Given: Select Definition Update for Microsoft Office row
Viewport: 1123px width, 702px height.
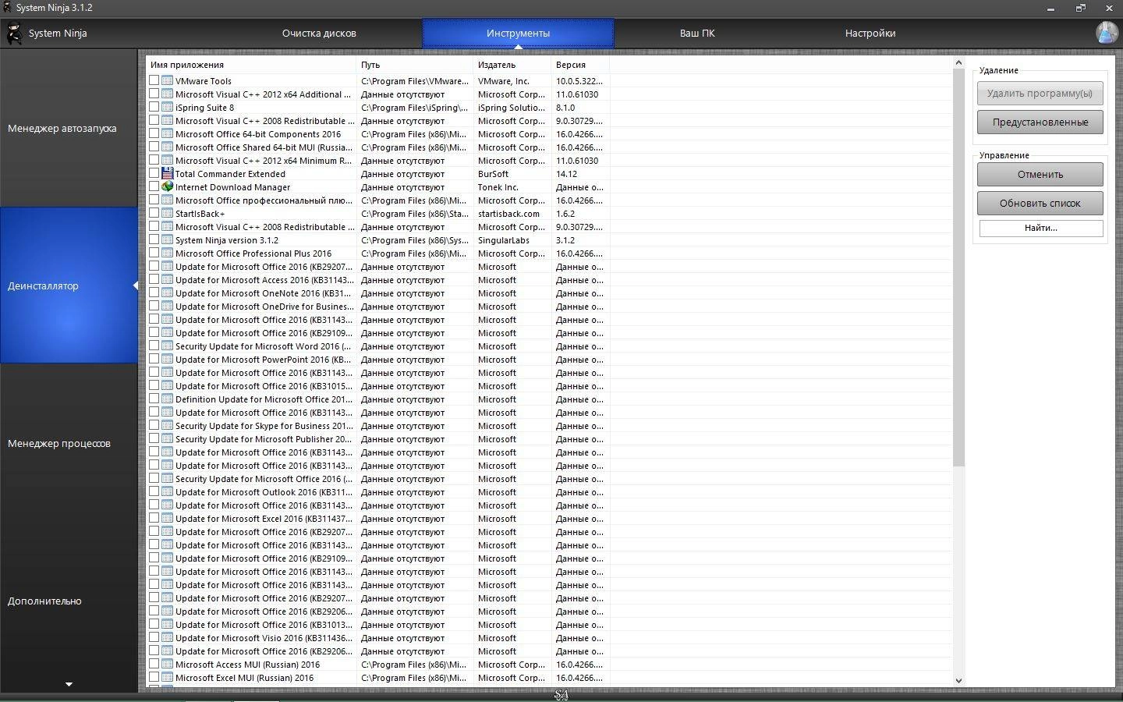Looking at the screenshot, I should click(549, 399).
